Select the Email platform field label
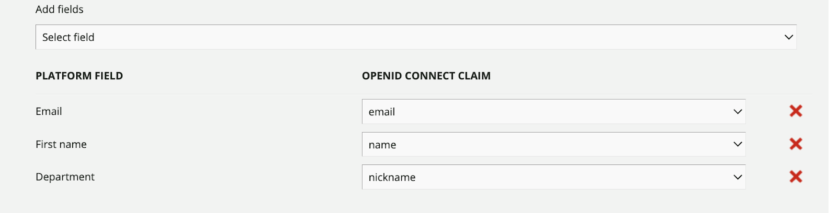The width and height of the screenshot is (836, 213). point(49,111)
